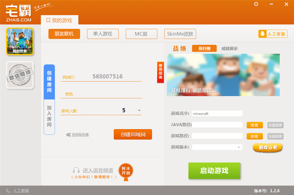
Task: Open the 房间人数 dropdown
Action: pos(139,111)
